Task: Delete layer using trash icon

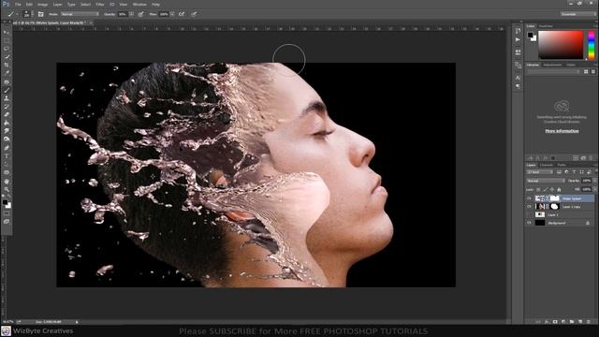Action: pos(589,322)
